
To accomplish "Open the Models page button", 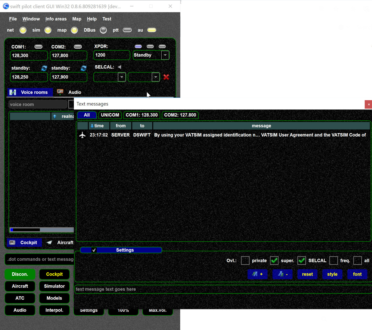I will [x=54, y=298].
